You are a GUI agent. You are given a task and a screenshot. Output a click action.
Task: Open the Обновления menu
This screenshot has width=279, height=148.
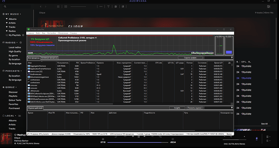63,33
